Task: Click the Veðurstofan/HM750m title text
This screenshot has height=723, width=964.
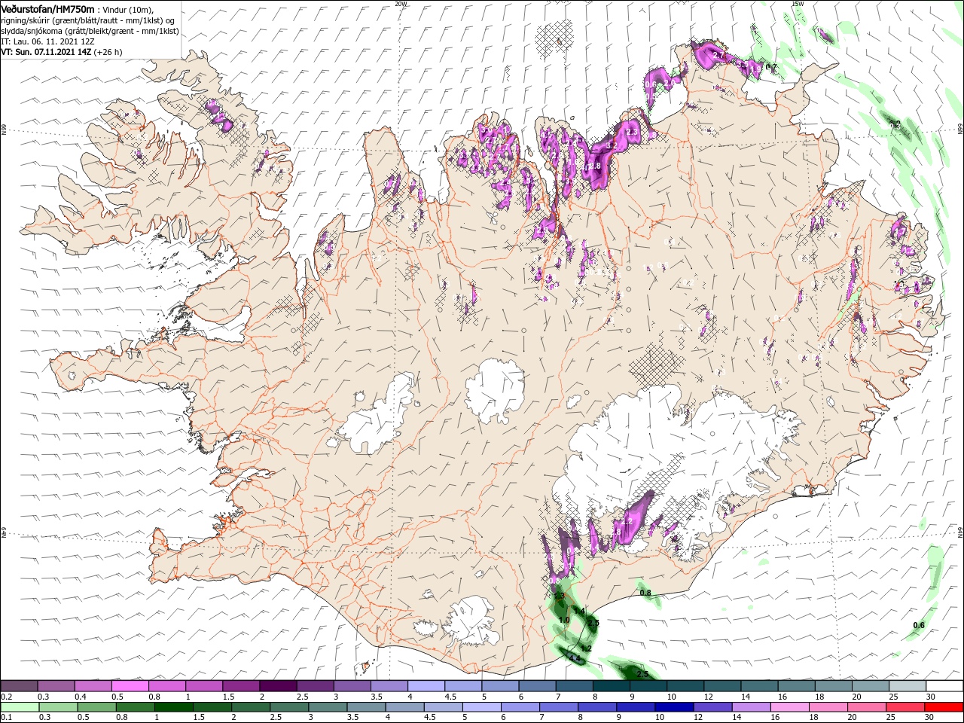Action: coord(48,9)
